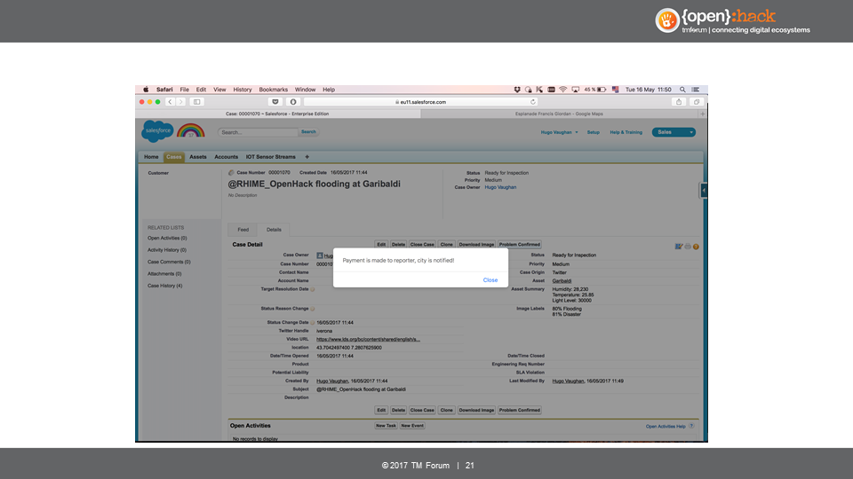Switch to the Feed tab
853x479 pixels.
pyautogui.click(x=243, y=230)
